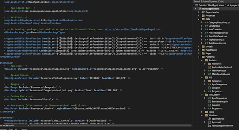Click the Data folder icon
This screenshot has height=130, width=239.
(203, 19)
